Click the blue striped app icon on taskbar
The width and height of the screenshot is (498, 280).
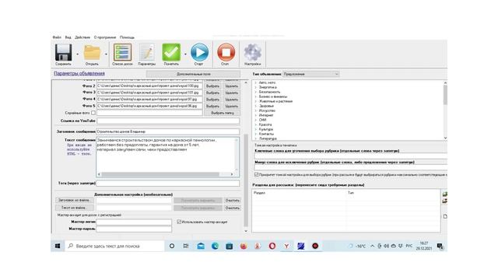[301, 246]
